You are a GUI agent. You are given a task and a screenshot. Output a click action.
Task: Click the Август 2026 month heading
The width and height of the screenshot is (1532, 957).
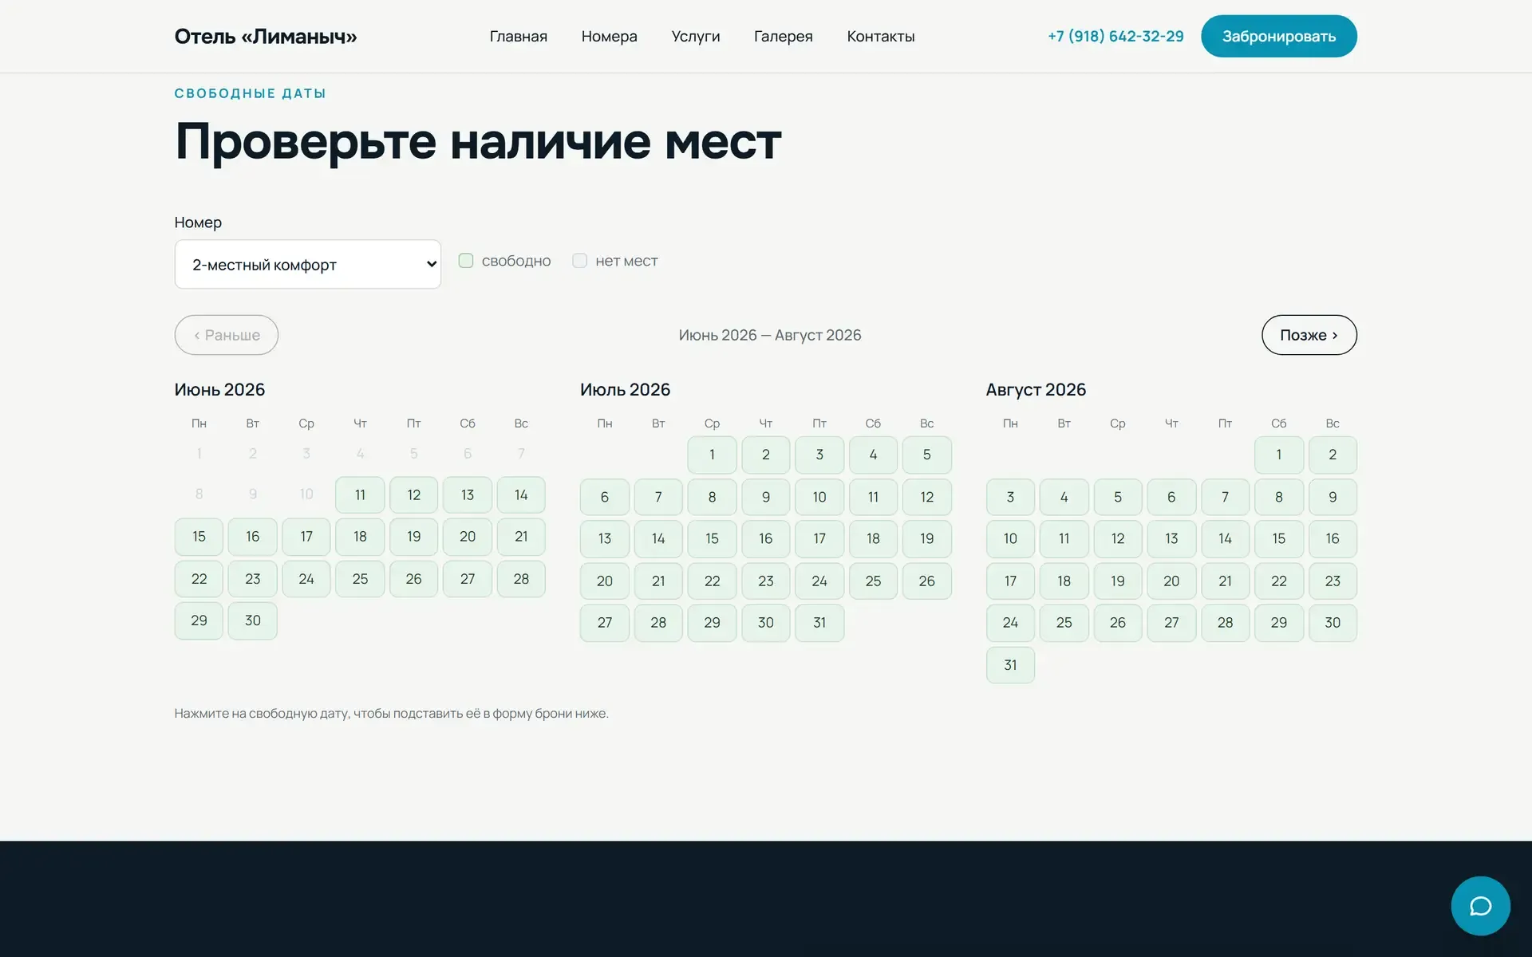coord(1036,390)
